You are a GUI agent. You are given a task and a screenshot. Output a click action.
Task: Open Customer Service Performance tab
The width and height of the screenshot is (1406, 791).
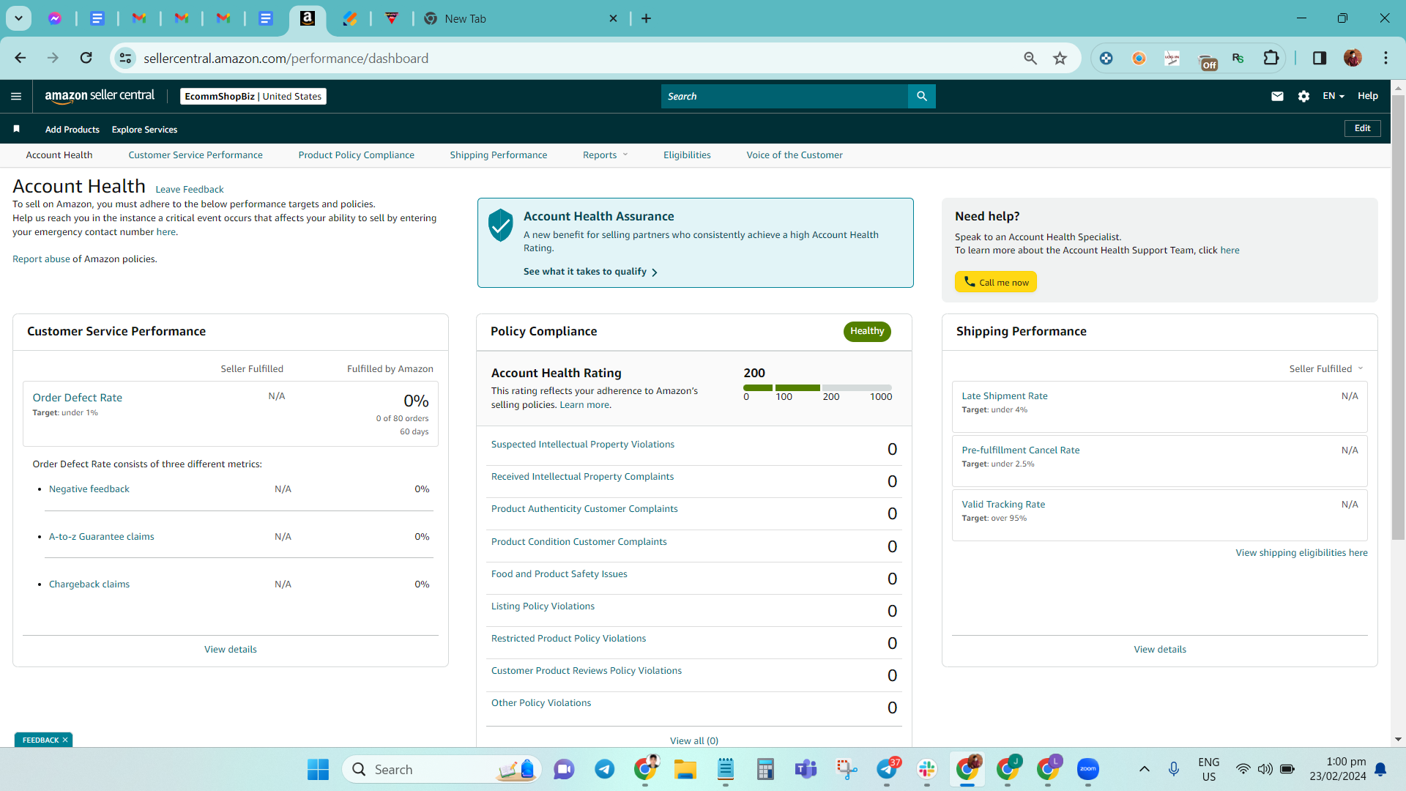[x=196, y=155]
